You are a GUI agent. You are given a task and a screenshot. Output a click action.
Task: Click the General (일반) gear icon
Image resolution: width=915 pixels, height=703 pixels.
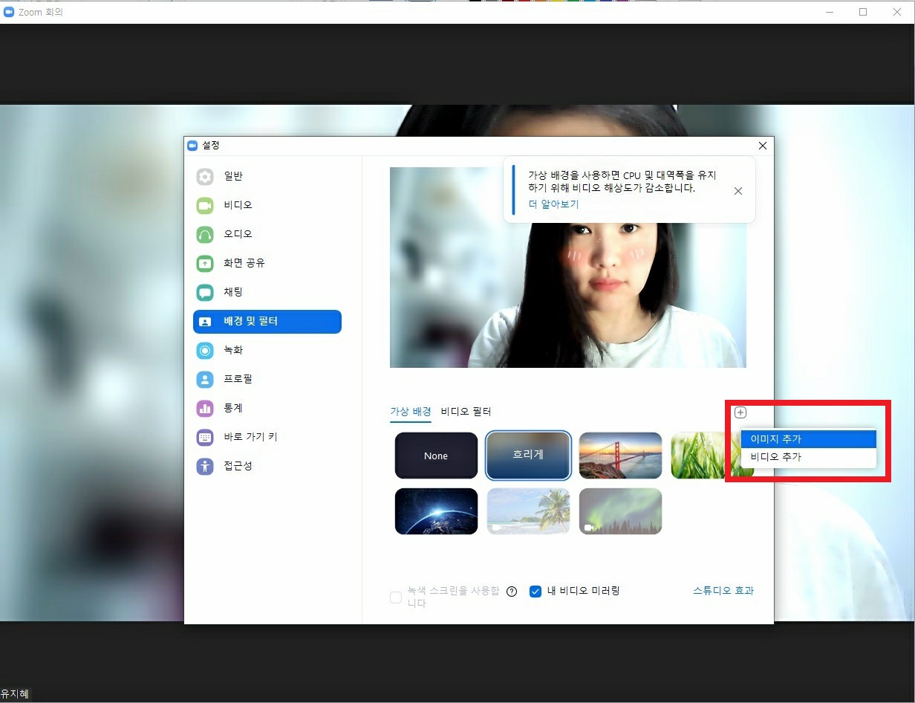(205, 176)
